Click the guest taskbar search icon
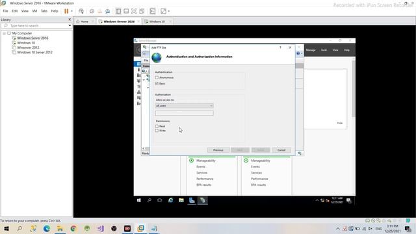 (x=149, y=200)
